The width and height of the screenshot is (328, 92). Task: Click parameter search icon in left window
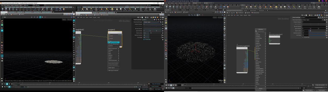(159, 20)
